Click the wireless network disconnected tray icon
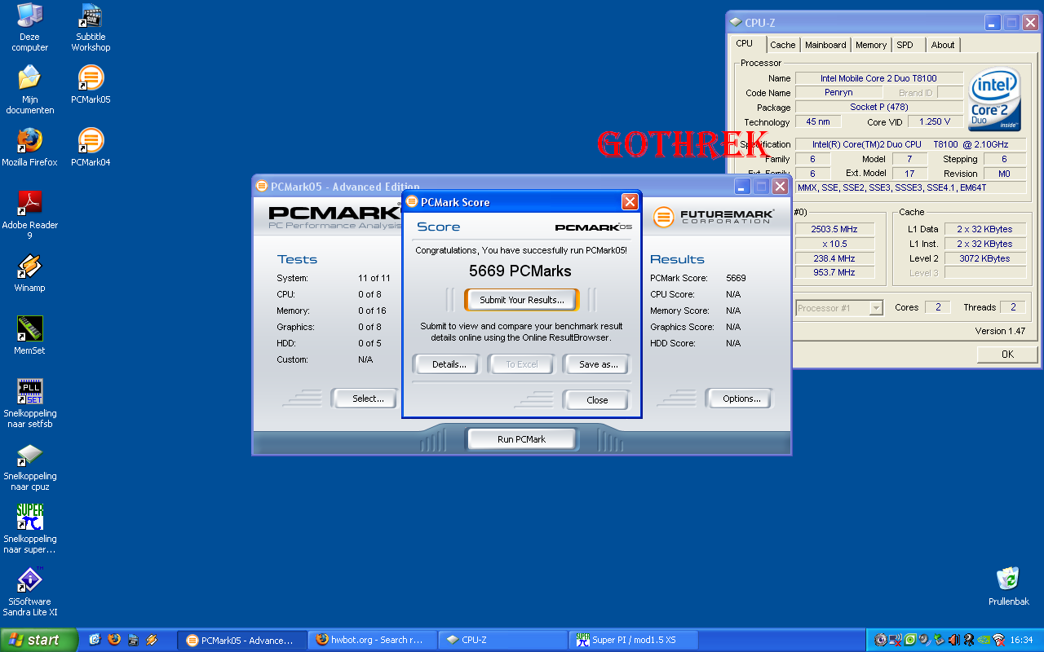 pos(998,640)
